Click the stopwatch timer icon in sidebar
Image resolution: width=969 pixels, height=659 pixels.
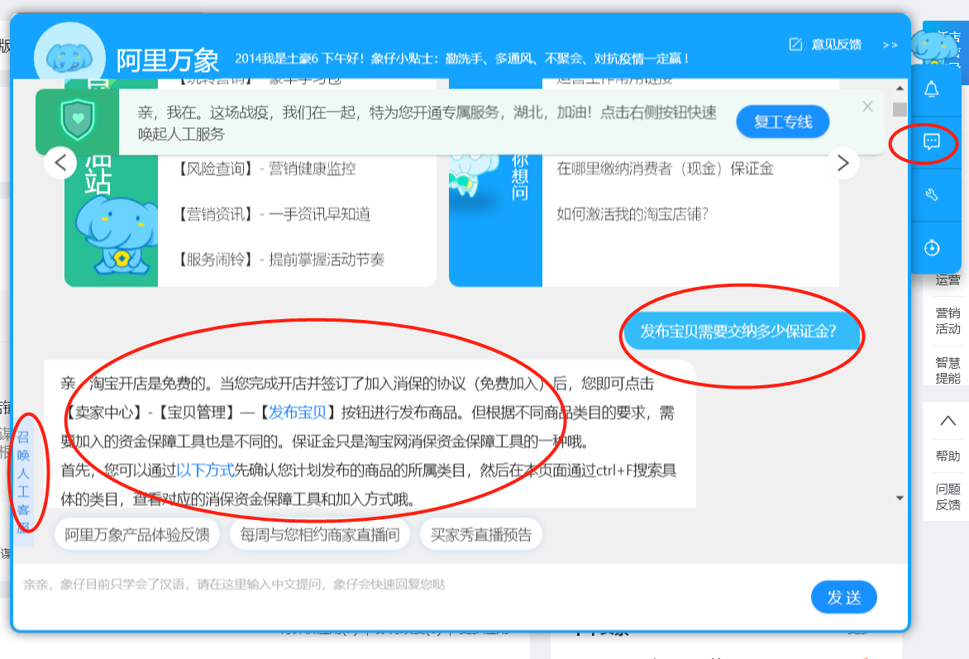click(931, 247)
